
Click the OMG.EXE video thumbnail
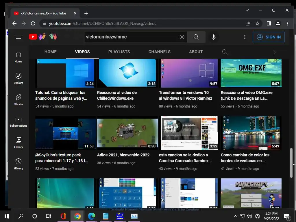tap(251, 73)
